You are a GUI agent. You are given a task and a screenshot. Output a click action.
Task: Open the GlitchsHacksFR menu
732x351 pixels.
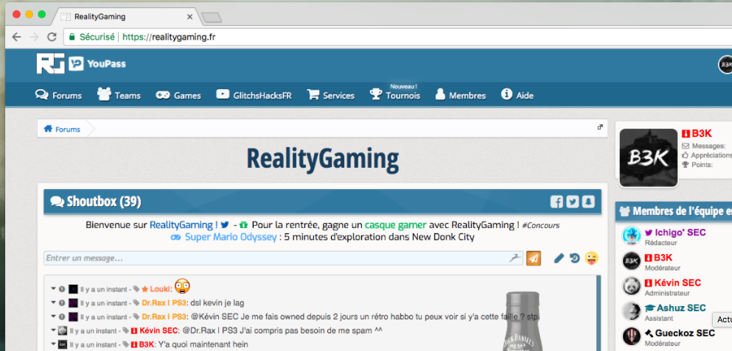[254, 95]
